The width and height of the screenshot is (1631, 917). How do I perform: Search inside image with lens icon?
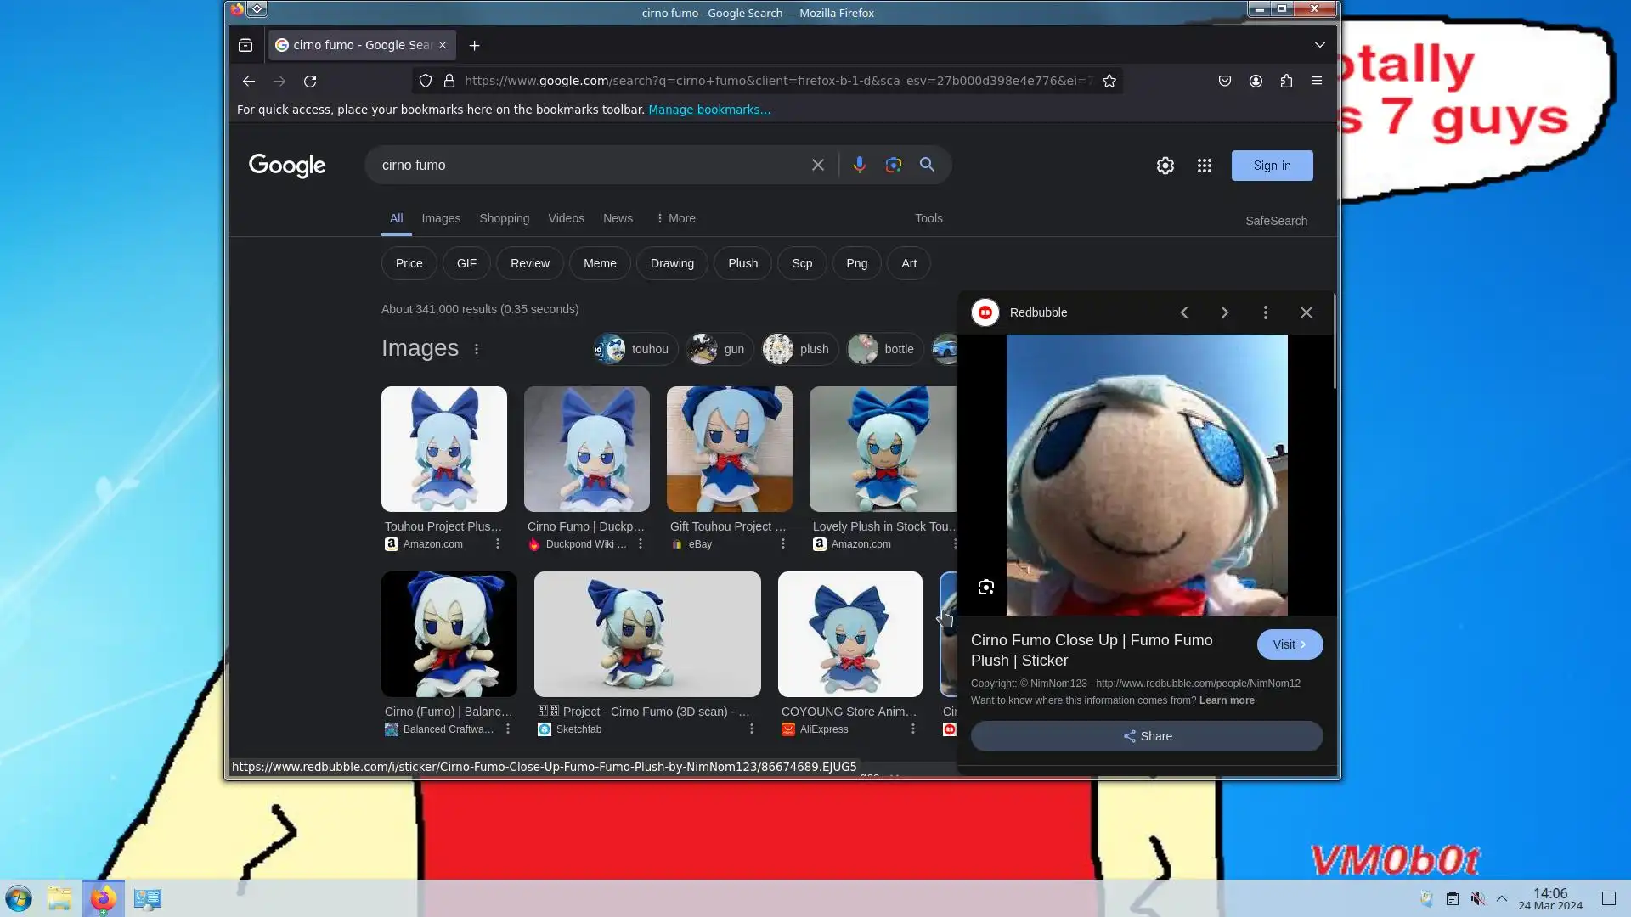click(985, 587)
